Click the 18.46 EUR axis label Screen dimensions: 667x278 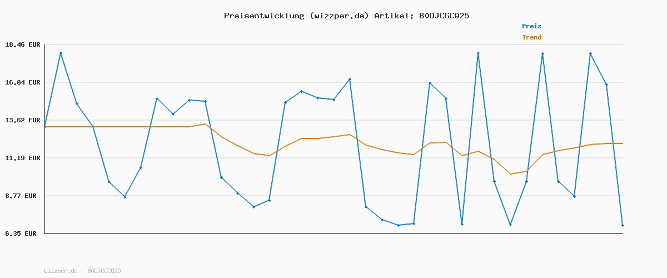click(22, 44)
